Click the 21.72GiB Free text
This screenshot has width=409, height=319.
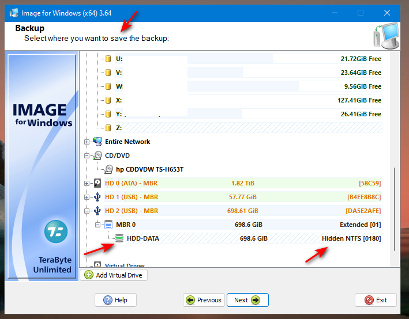pyautogui.click(x=361, y=59)
